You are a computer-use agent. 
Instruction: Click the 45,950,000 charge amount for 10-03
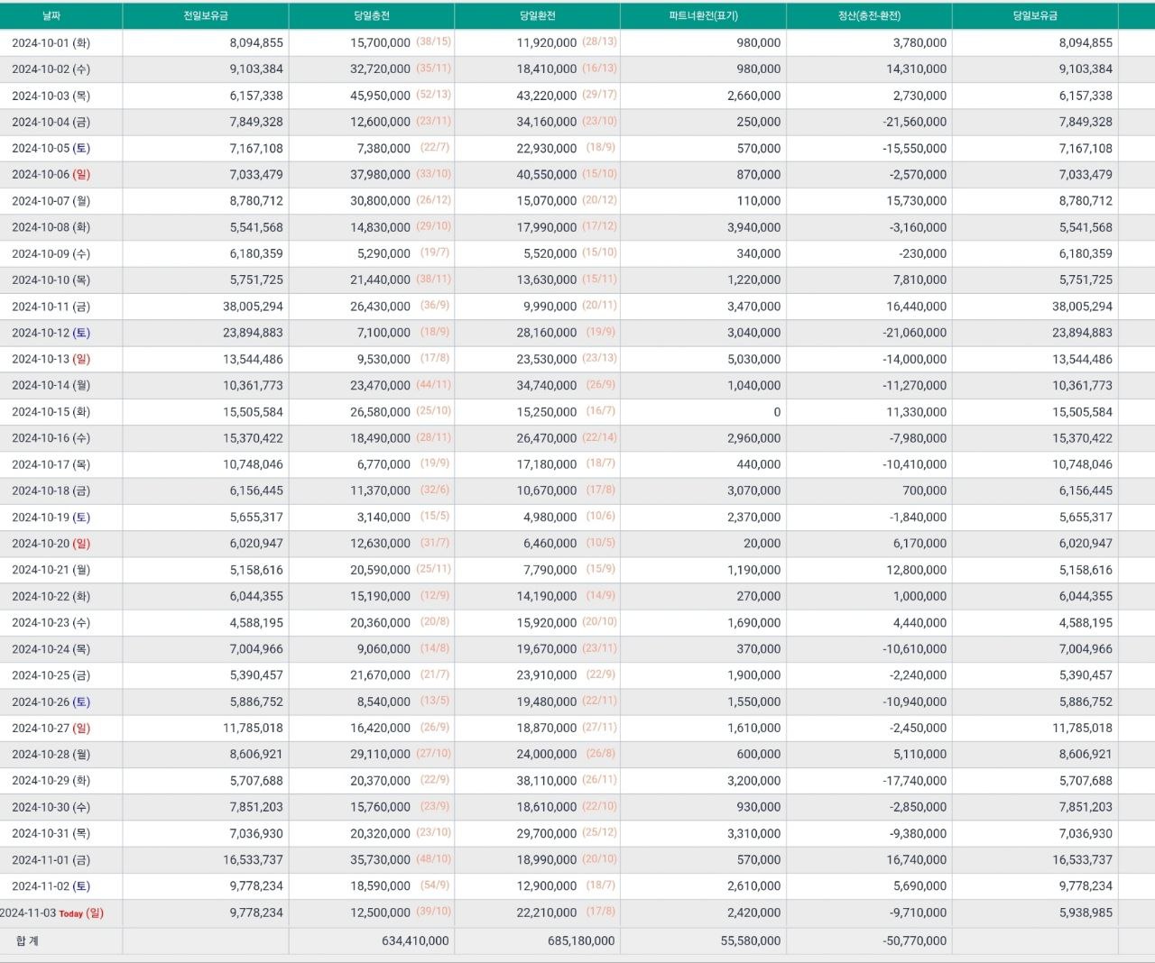click(x=380, y=96)
